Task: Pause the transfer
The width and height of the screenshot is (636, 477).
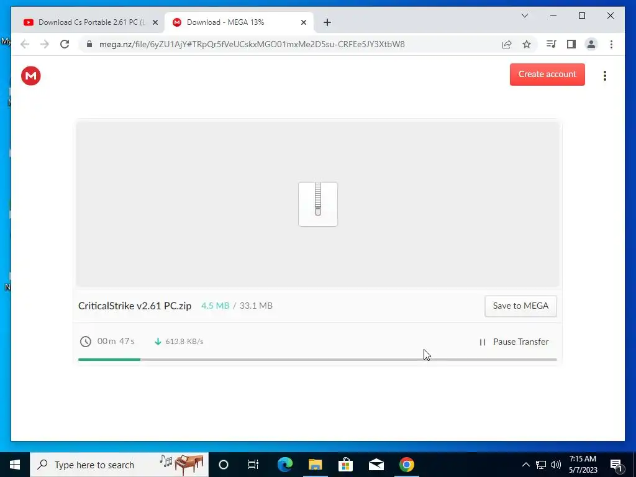Action: pyautogui.click(x=514, y=342)
